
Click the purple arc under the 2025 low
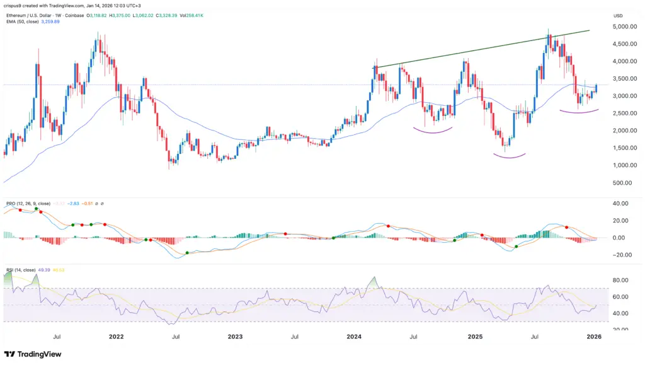(507, 156)
